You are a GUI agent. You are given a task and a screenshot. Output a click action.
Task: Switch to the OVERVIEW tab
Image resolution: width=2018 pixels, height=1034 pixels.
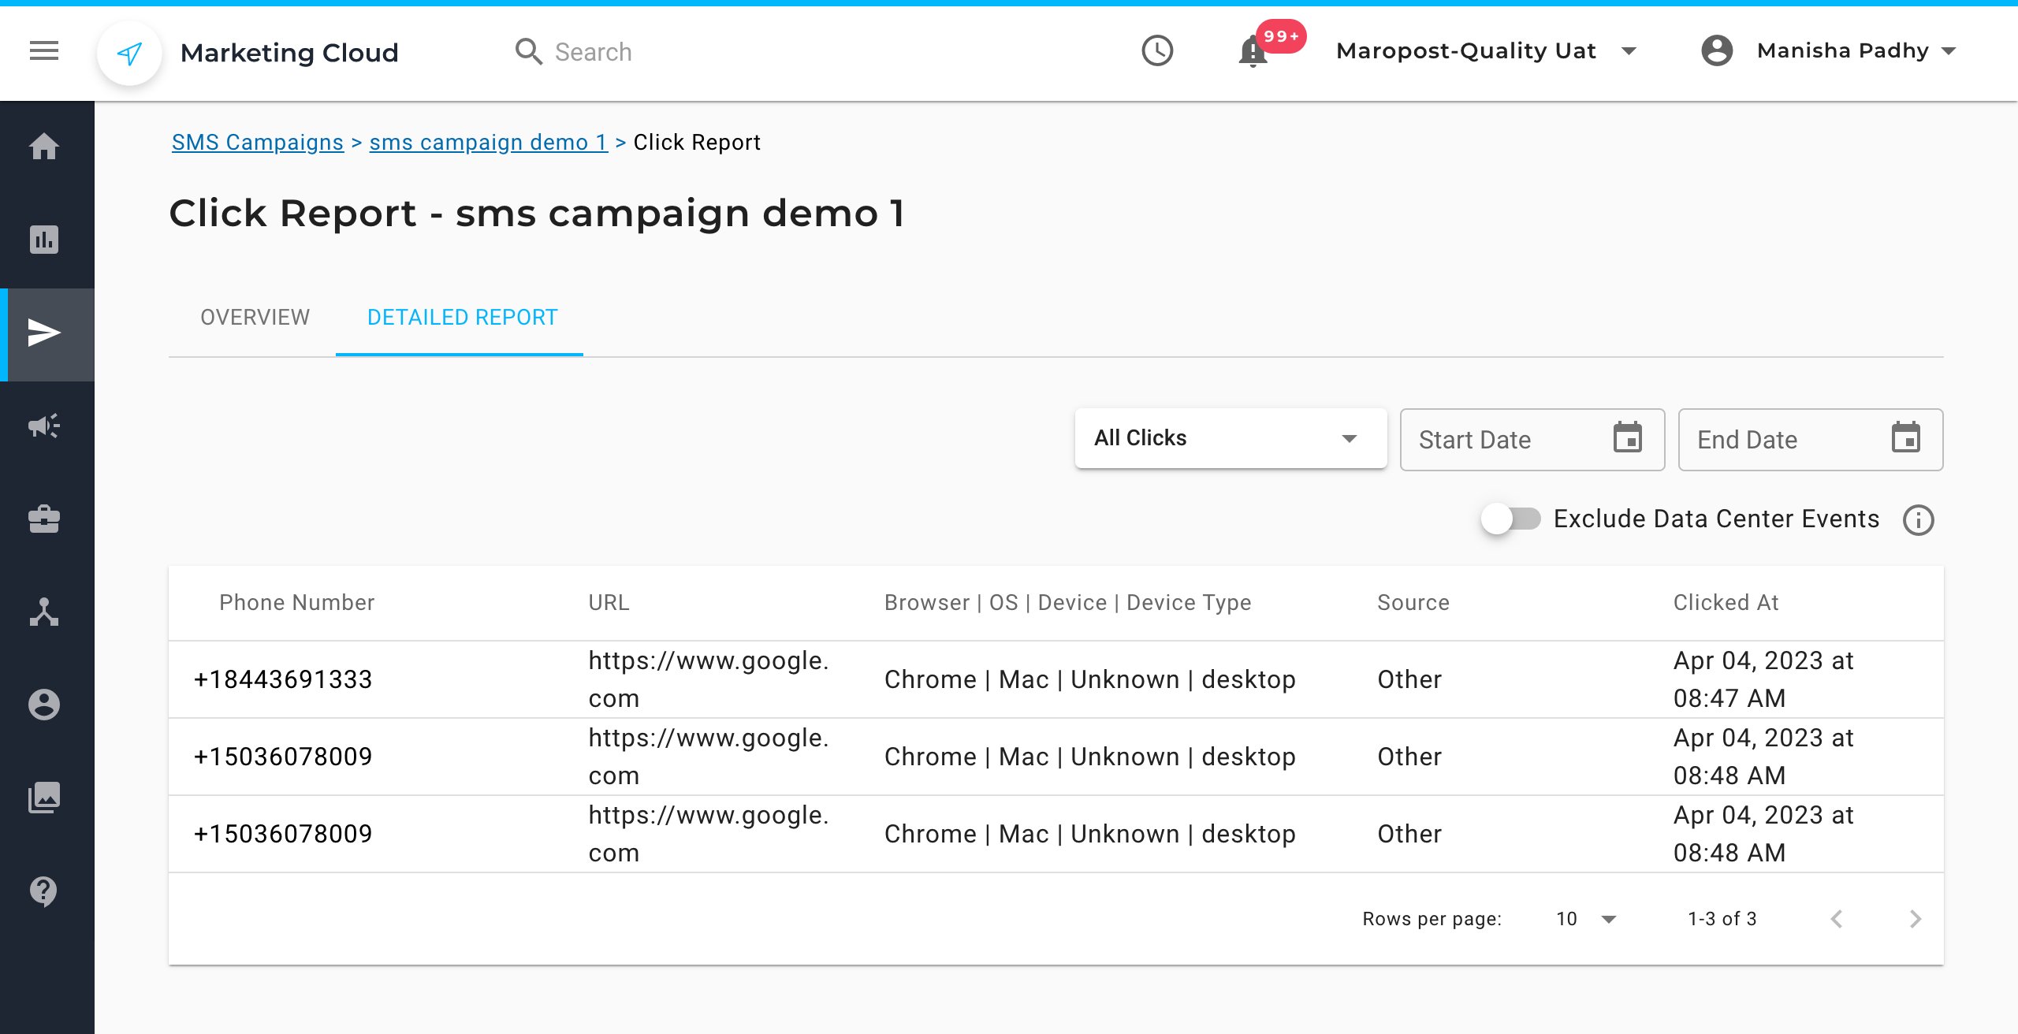pos(255,317)
